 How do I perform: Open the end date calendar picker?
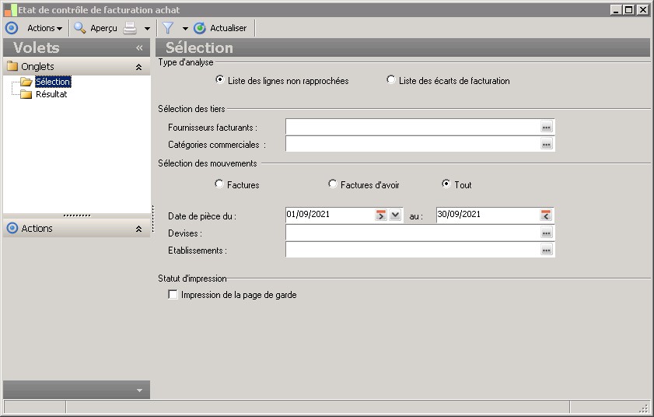point(546,216)
